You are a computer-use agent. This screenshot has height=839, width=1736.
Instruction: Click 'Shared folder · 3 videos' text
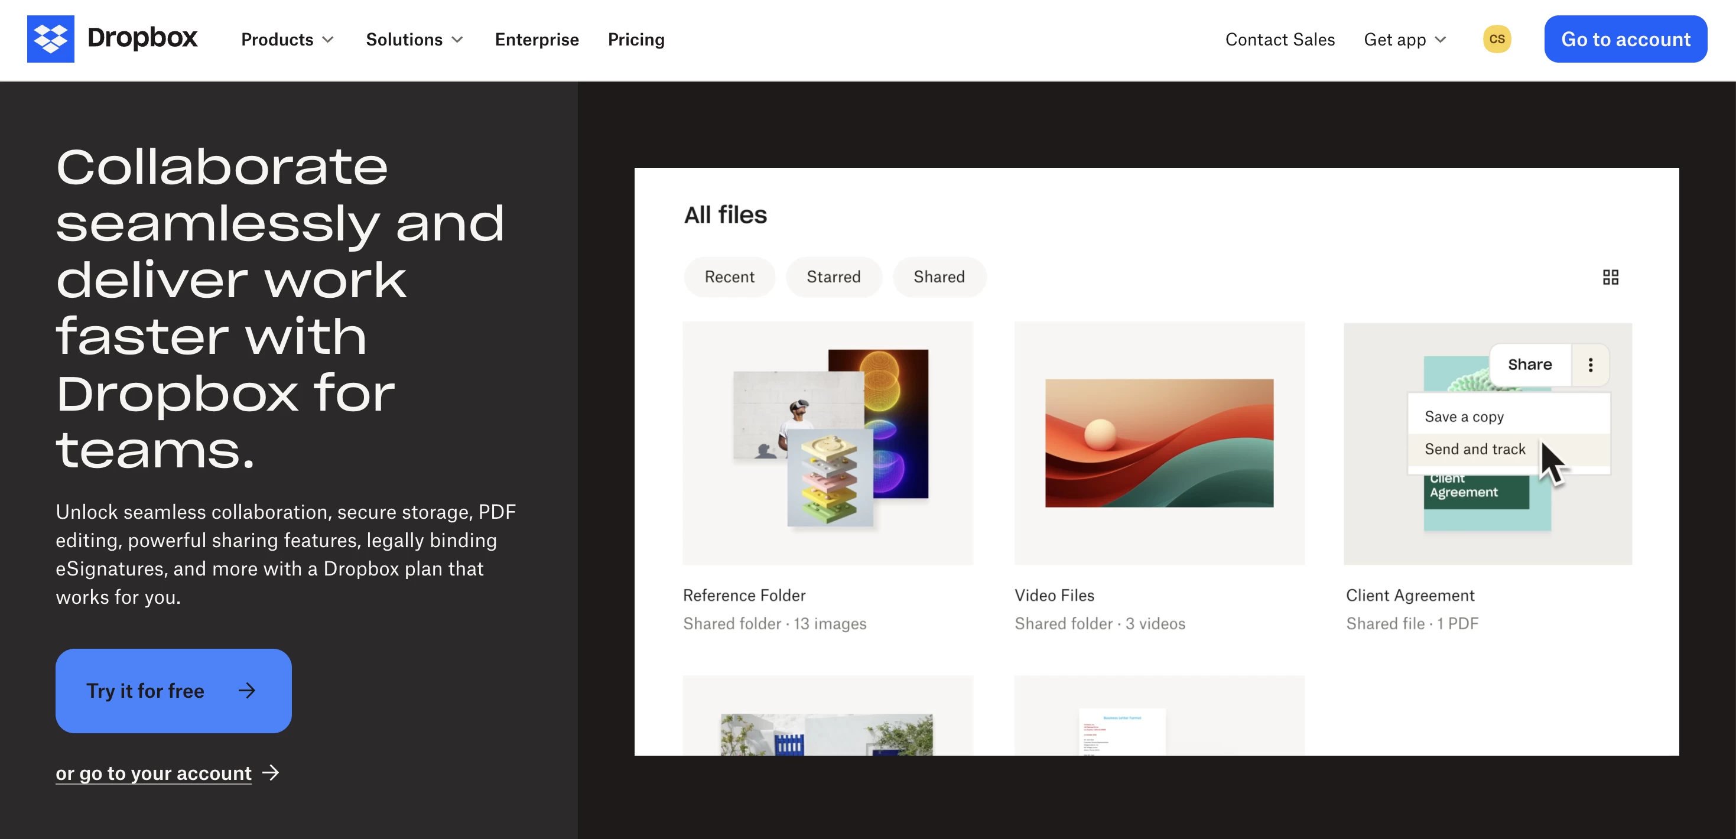coord(1100,623)
